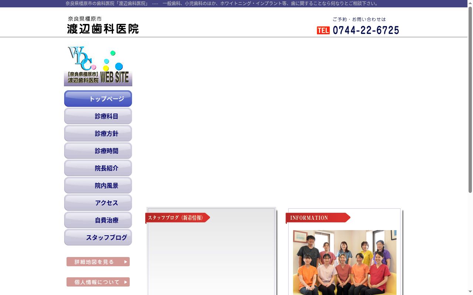
Task: Click the 渡辺歯科医院 header title
Action: click(103, 29)
